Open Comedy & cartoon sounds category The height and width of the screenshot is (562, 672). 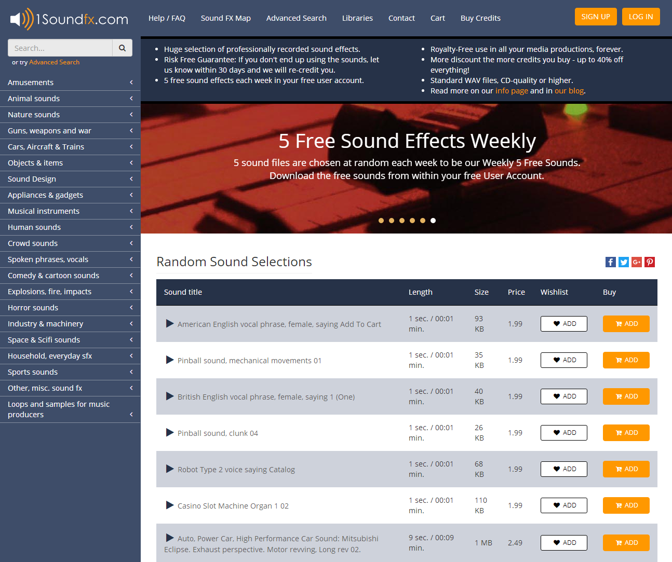pyautogui.click(x=70, y=276)
